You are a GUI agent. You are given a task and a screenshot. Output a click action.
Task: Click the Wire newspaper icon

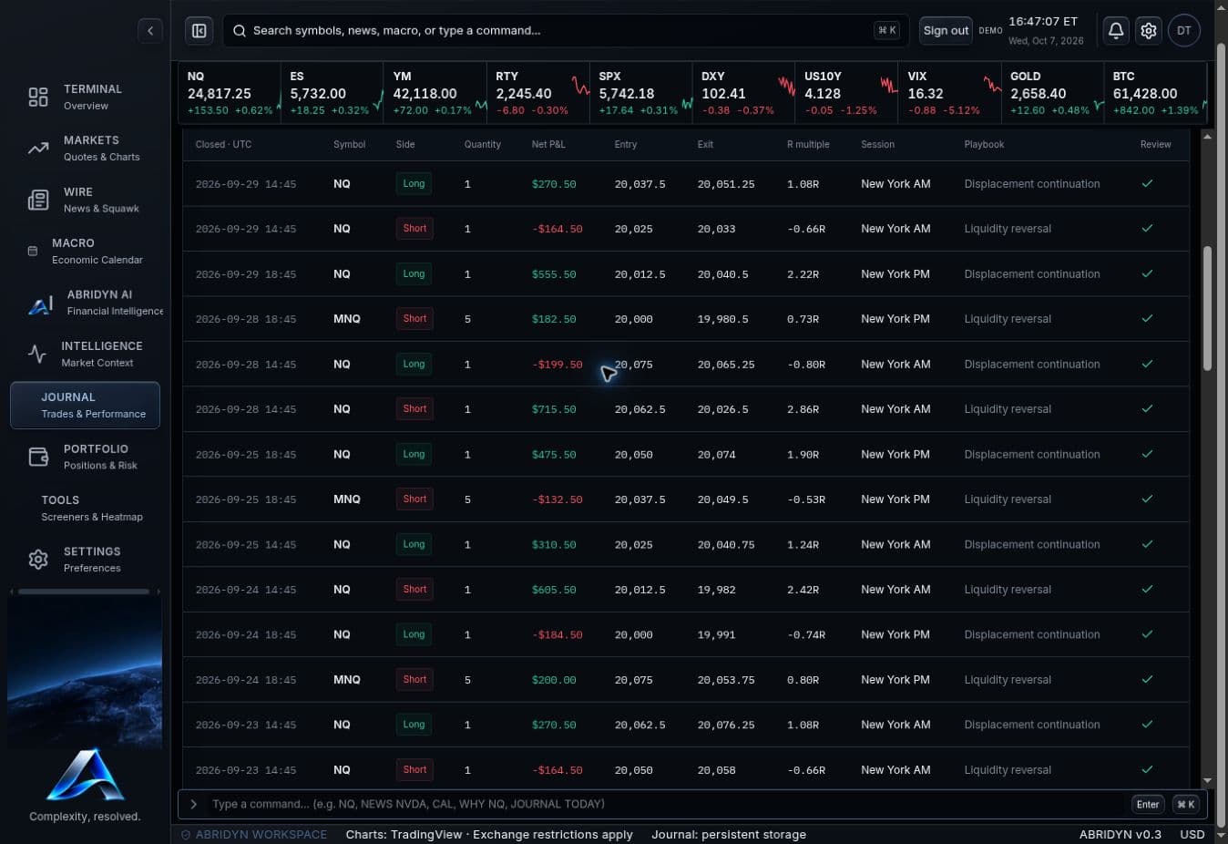coord(38,200)
